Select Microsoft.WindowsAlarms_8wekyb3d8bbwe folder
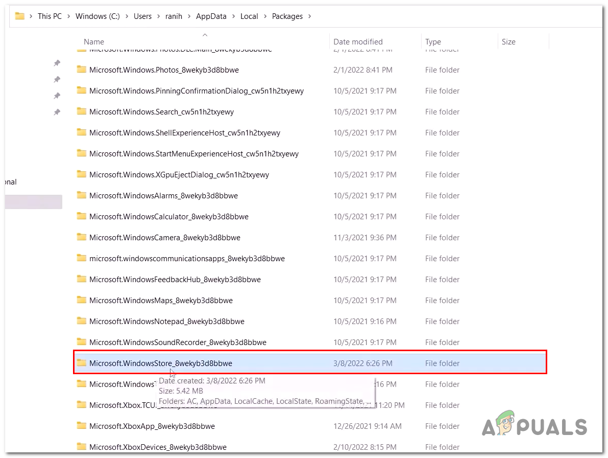Image resolution: width=608 pixels, height=458 pixels. pos(163,195)
